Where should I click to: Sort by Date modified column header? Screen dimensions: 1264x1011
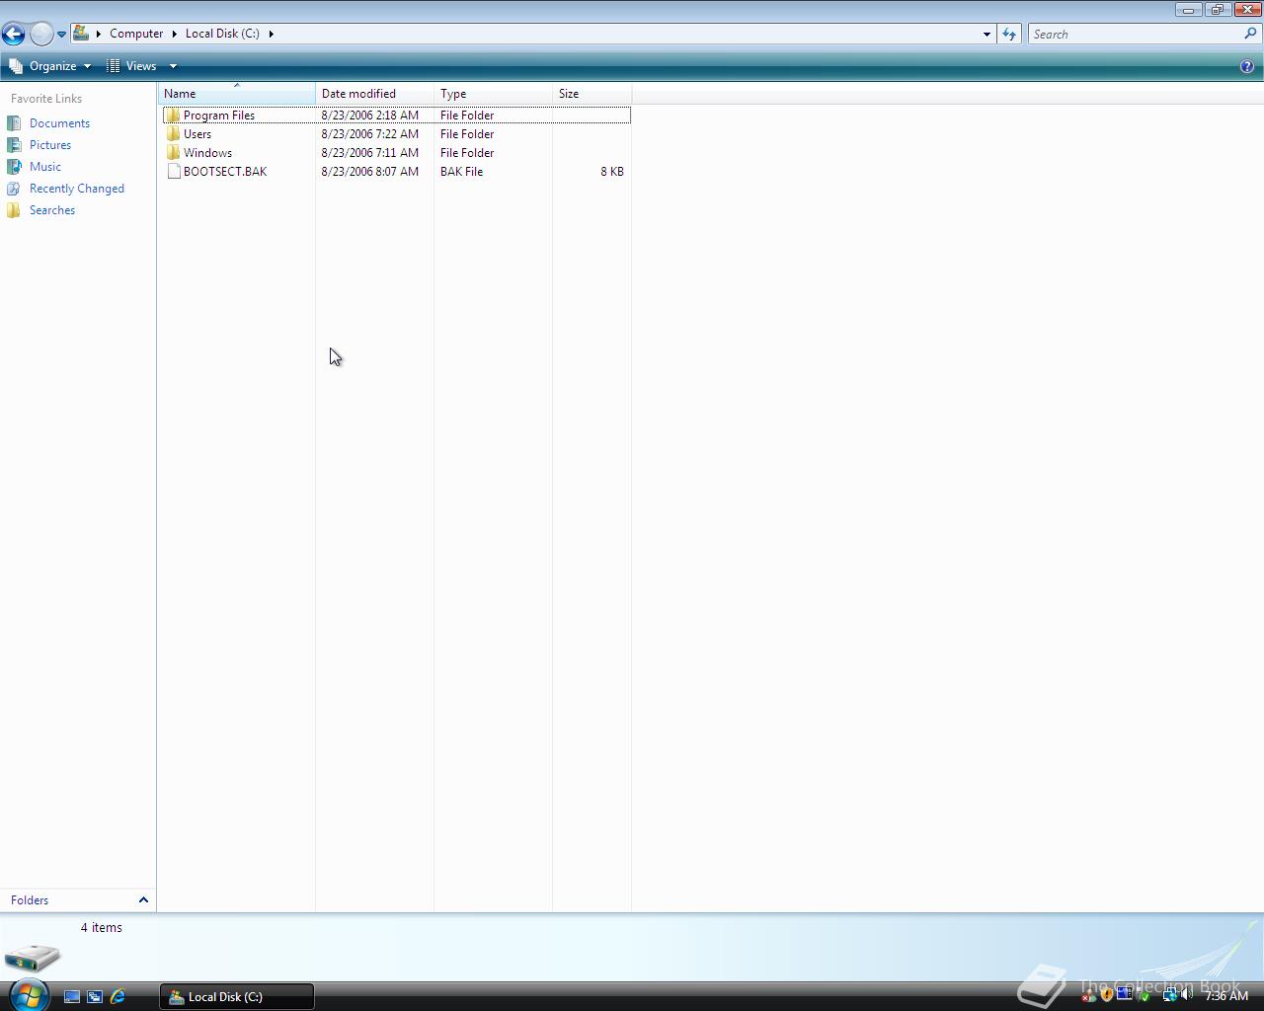click(374, 94)
